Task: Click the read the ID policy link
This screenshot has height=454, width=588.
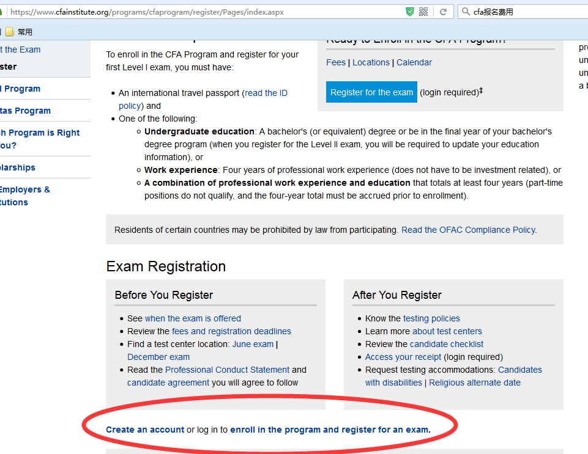Action: 266,93
